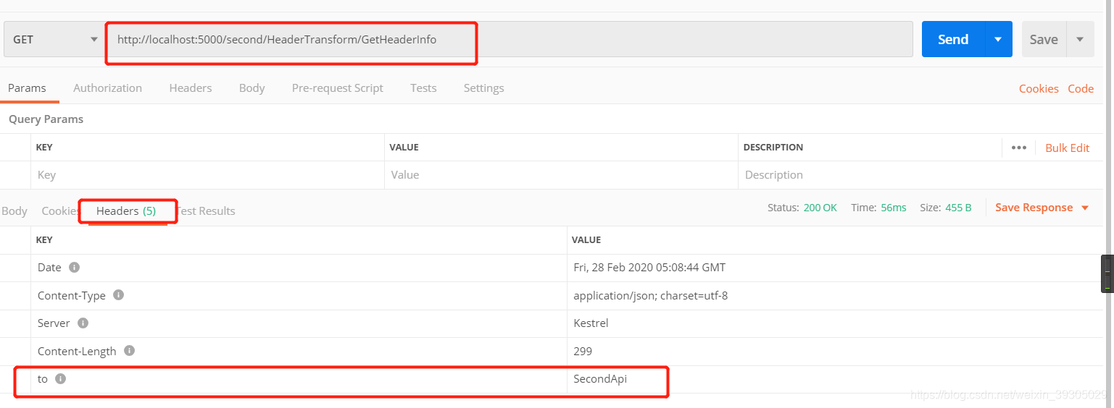Click the Content-Type header info icon
Screen dimensions: 1114x408
(119, 295)
